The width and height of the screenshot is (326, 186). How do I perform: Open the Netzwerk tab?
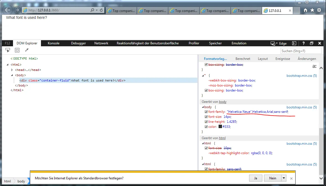[101, 43]
